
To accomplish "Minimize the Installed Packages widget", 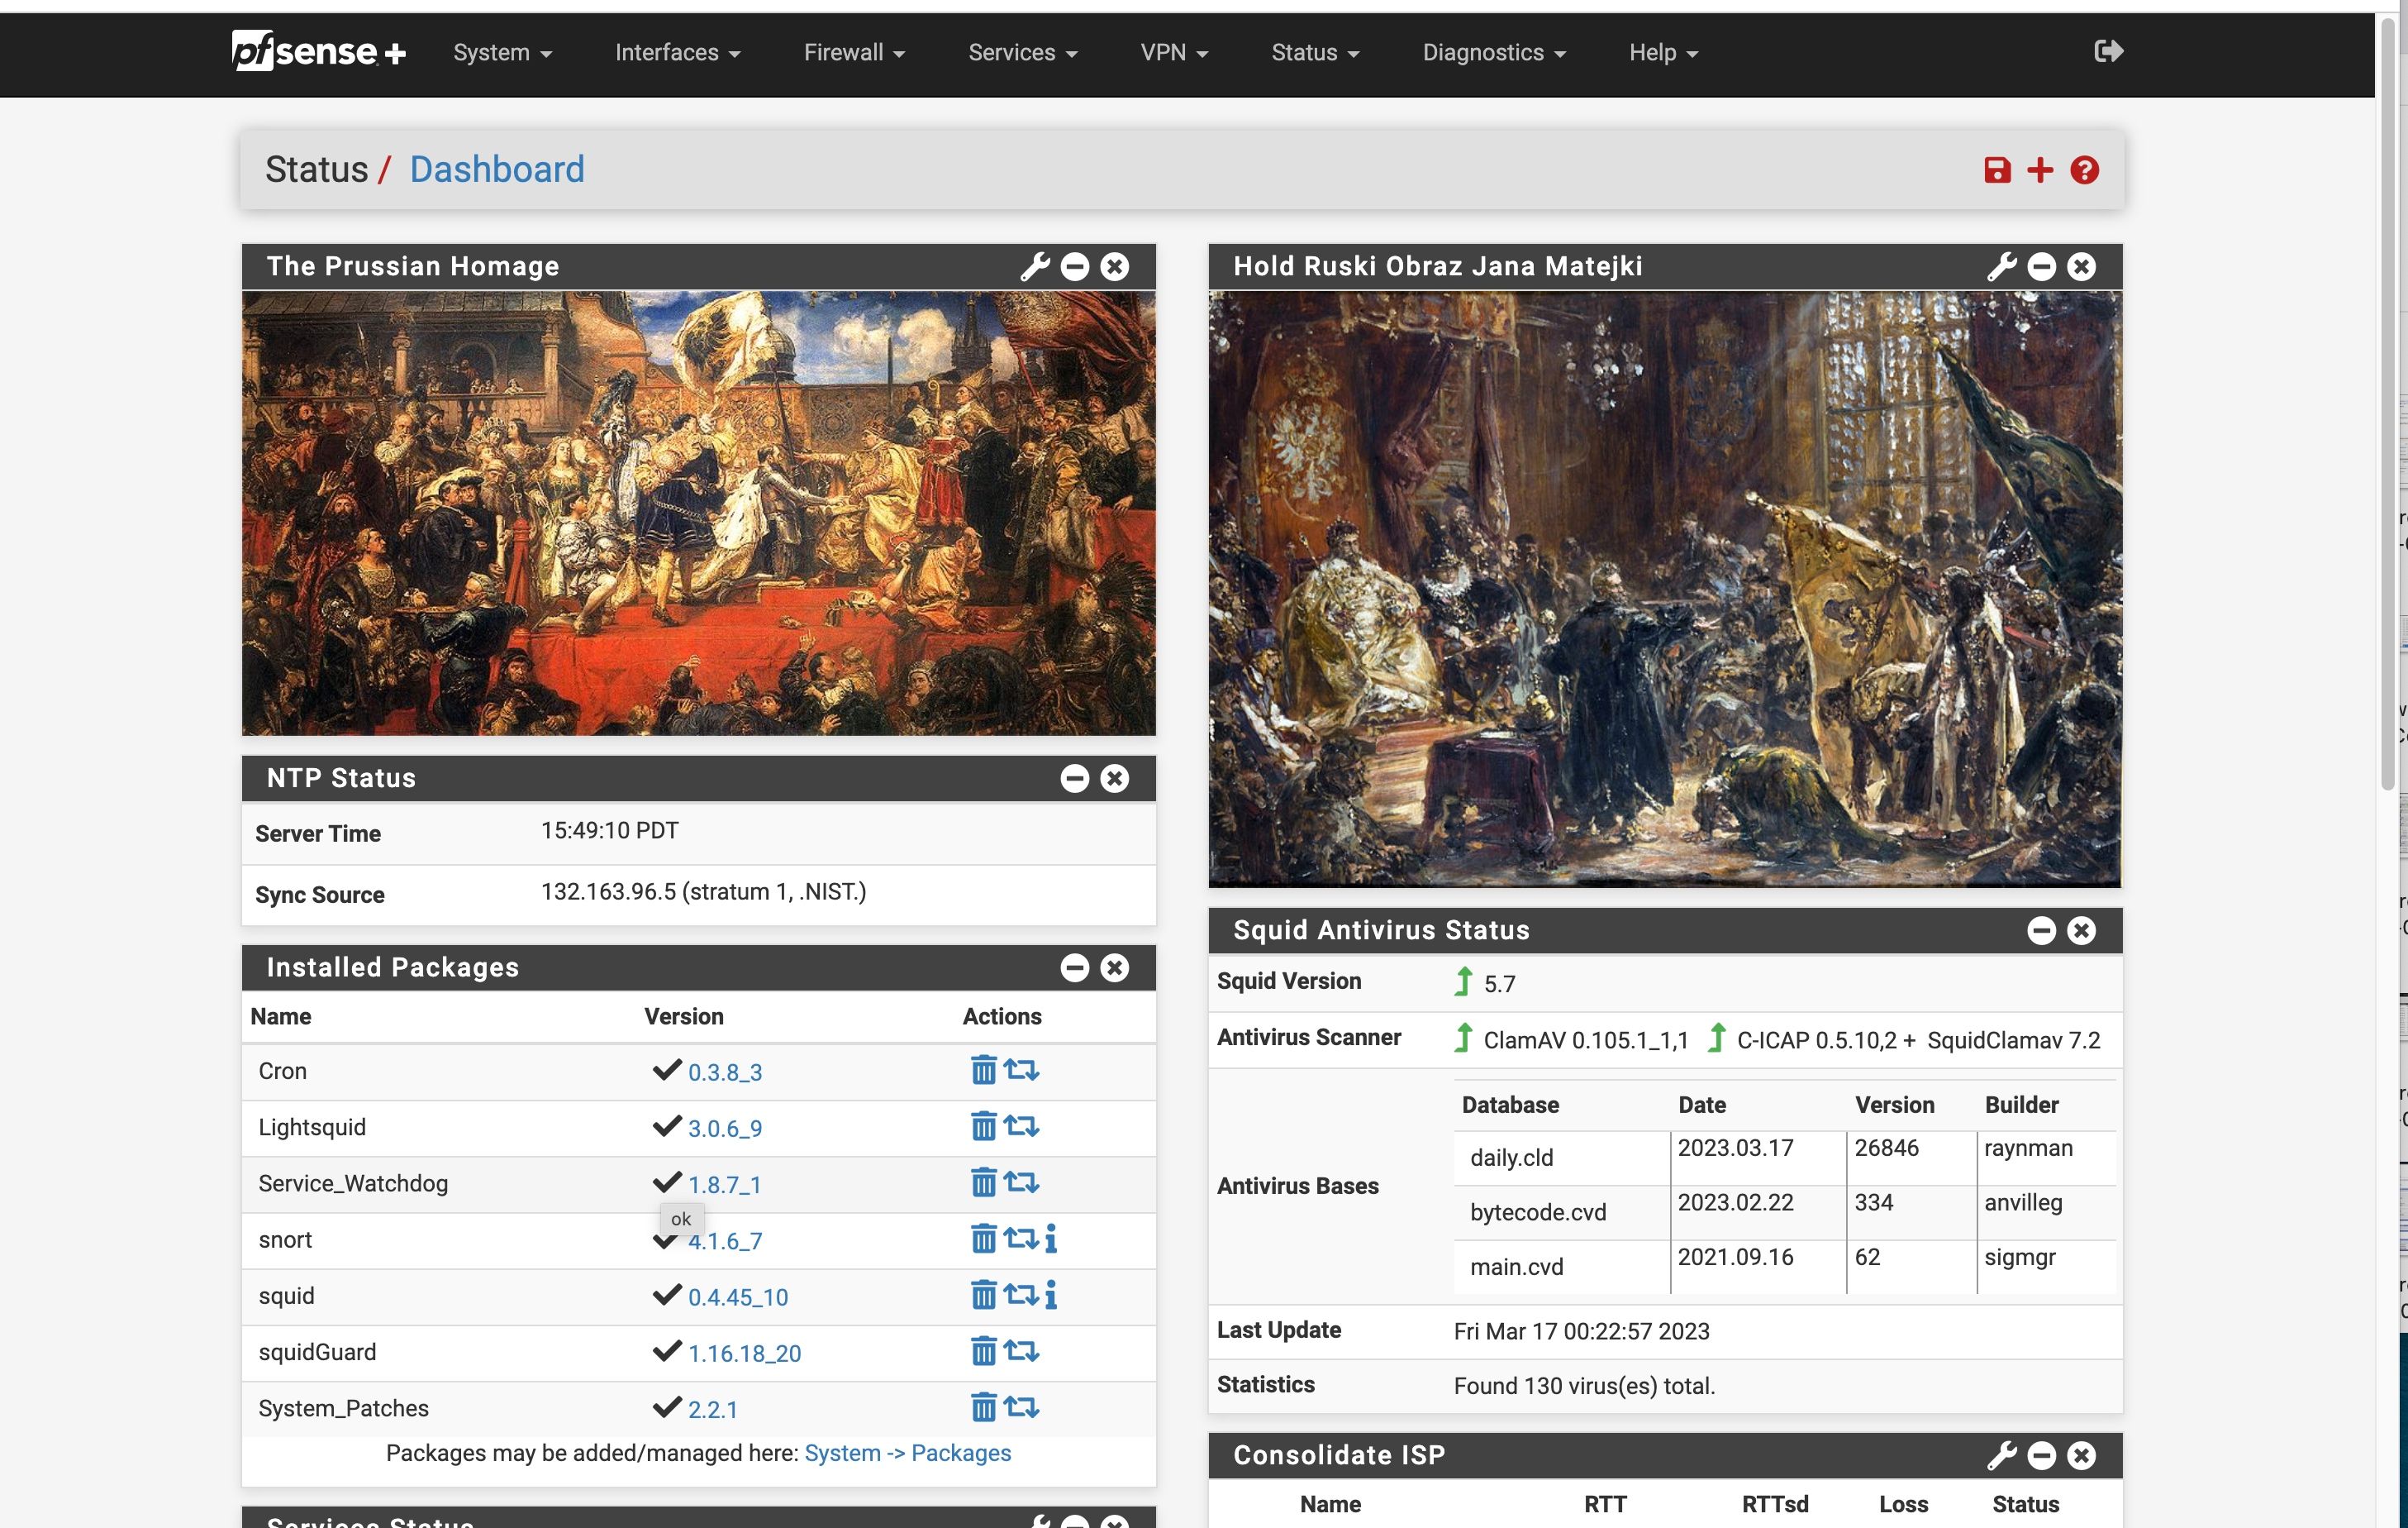I will pyautogui.click(x=1075, y=967).
